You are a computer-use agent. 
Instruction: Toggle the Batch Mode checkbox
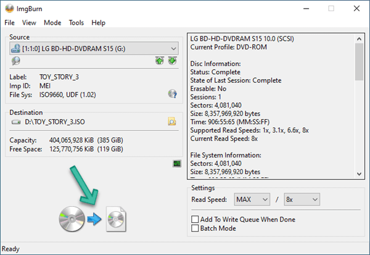(x=195, y=228)
